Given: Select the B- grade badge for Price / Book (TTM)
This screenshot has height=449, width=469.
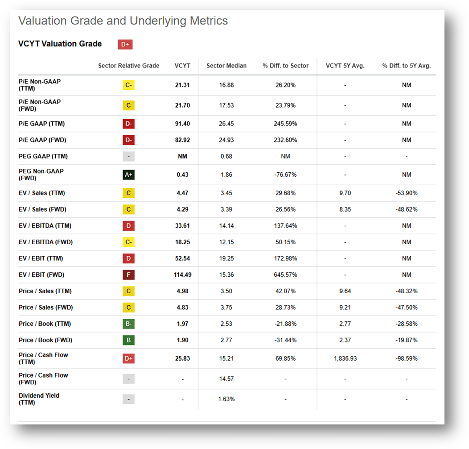Looking at the screenshot, I should pos(128,324).
